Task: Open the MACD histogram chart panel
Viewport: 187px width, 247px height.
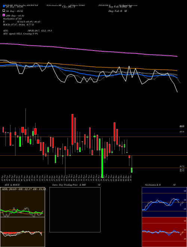Action: point(22,232)
